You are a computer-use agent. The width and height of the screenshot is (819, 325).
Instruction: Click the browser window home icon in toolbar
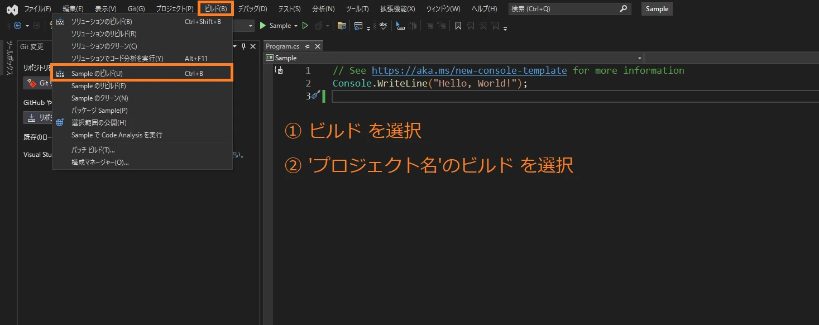(358, 26)
